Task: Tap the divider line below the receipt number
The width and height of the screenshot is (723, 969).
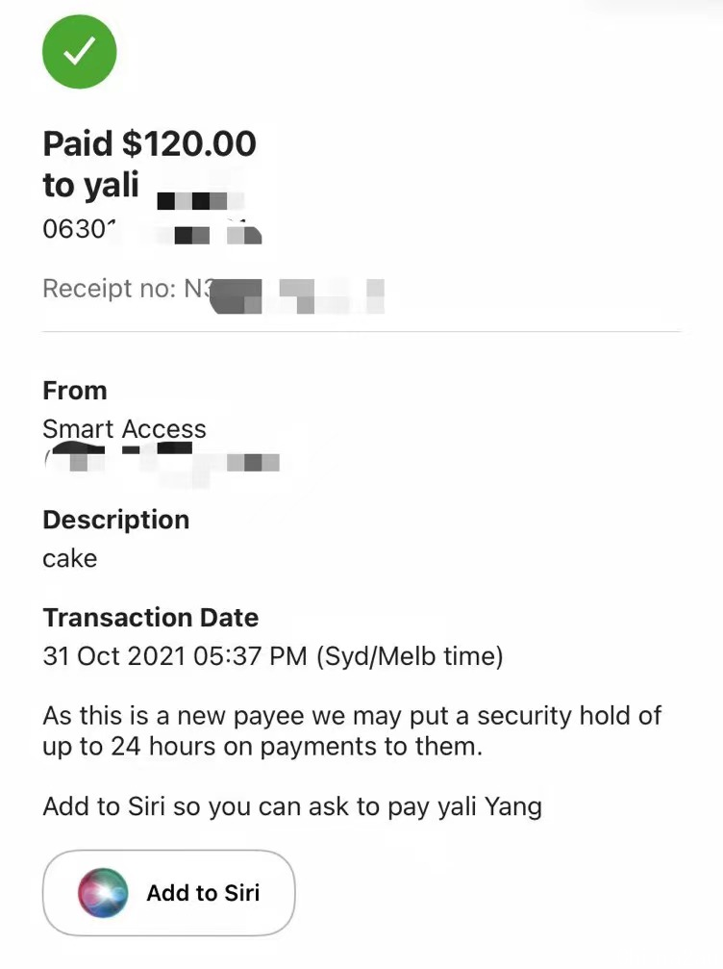Action: click(361, 332)
